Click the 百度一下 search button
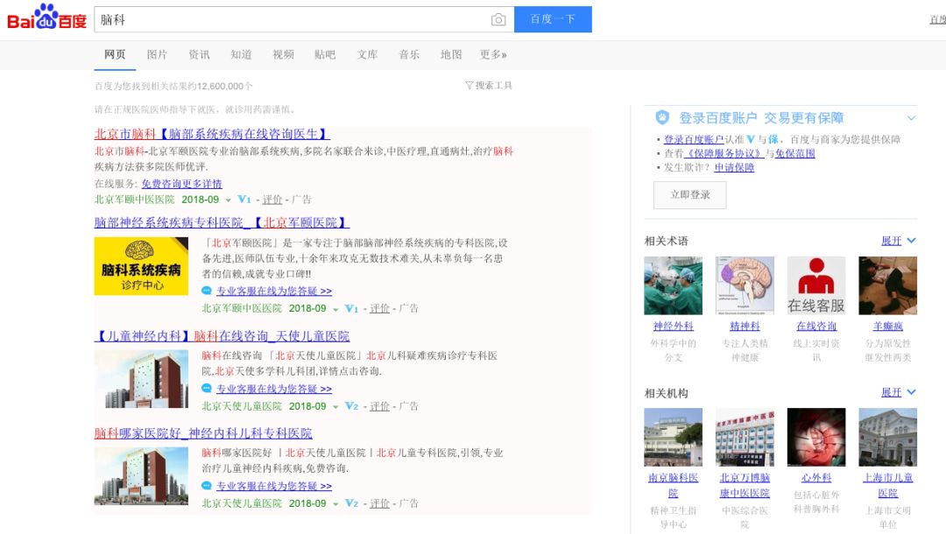The width and height of the screenshot is (946, 534). click(553, 18)
